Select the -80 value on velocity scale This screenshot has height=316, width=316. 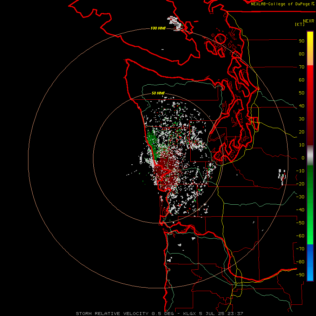pos(300,262)
